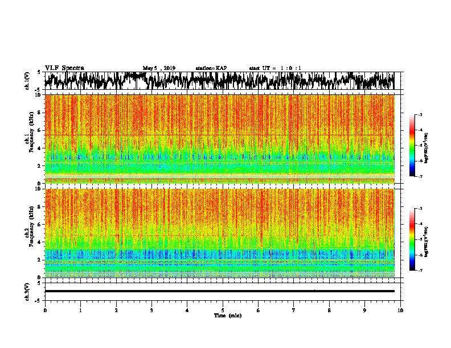This screenshot has width=451, height=348.
Task: Click the "start UT = 1:0:1" text
Action: 275,68
